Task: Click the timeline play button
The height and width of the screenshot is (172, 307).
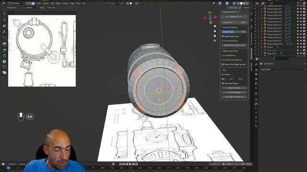Action: 130,164
